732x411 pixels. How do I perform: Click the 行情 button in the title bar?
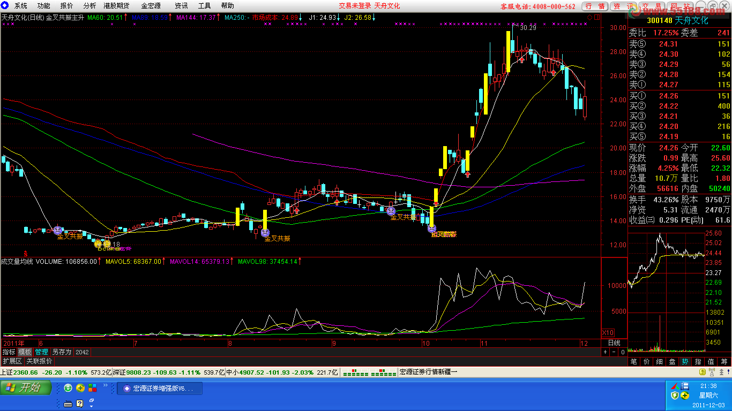click(595, 6)
